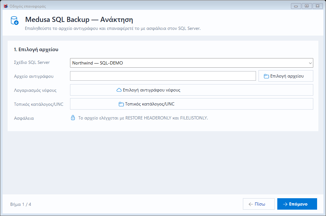Minimize the Οδηγός επαναφοράς window
This screenshot has width=326, height=216.
pos(296,6)
